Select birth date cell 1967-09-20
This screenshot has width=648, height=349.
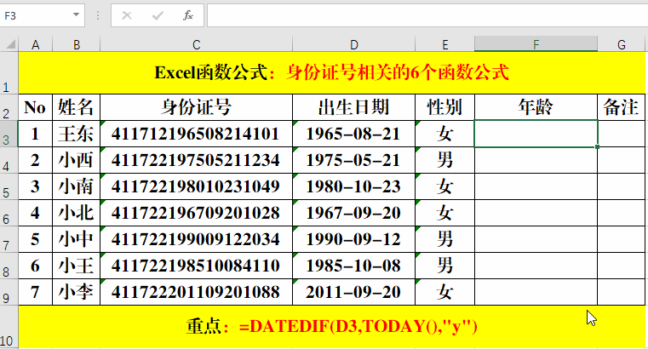tap(353, 213)
